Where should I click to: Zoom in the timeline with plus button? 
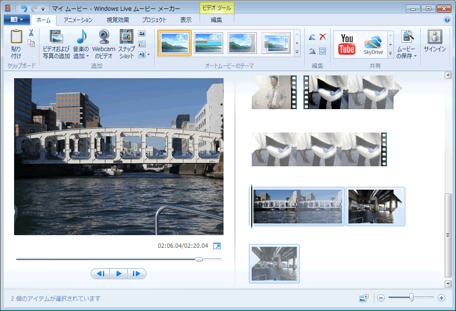441,298
